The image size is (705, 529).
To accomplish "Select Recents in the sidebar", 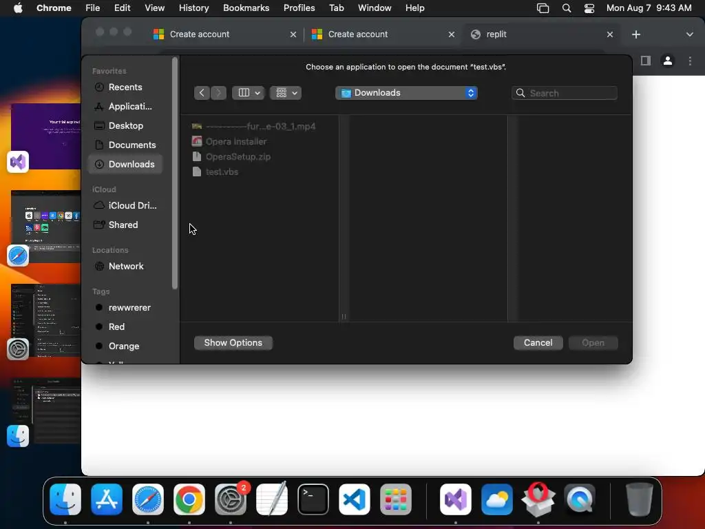I will pyautogui.click(x=125, y=87).
